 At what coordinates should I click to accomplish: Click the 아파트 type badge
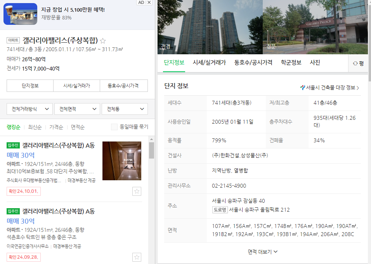coord(13,40)
